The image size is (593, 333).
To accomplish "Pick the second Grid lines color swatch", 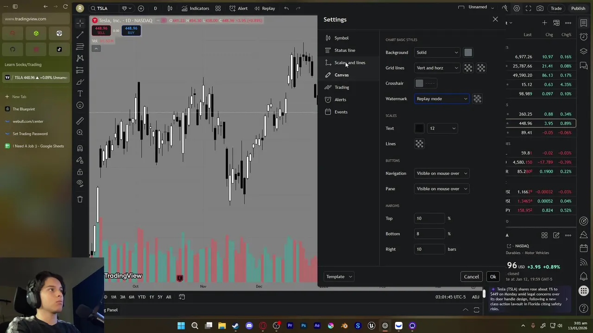I will pyautogui.click(x=481, y=68).
